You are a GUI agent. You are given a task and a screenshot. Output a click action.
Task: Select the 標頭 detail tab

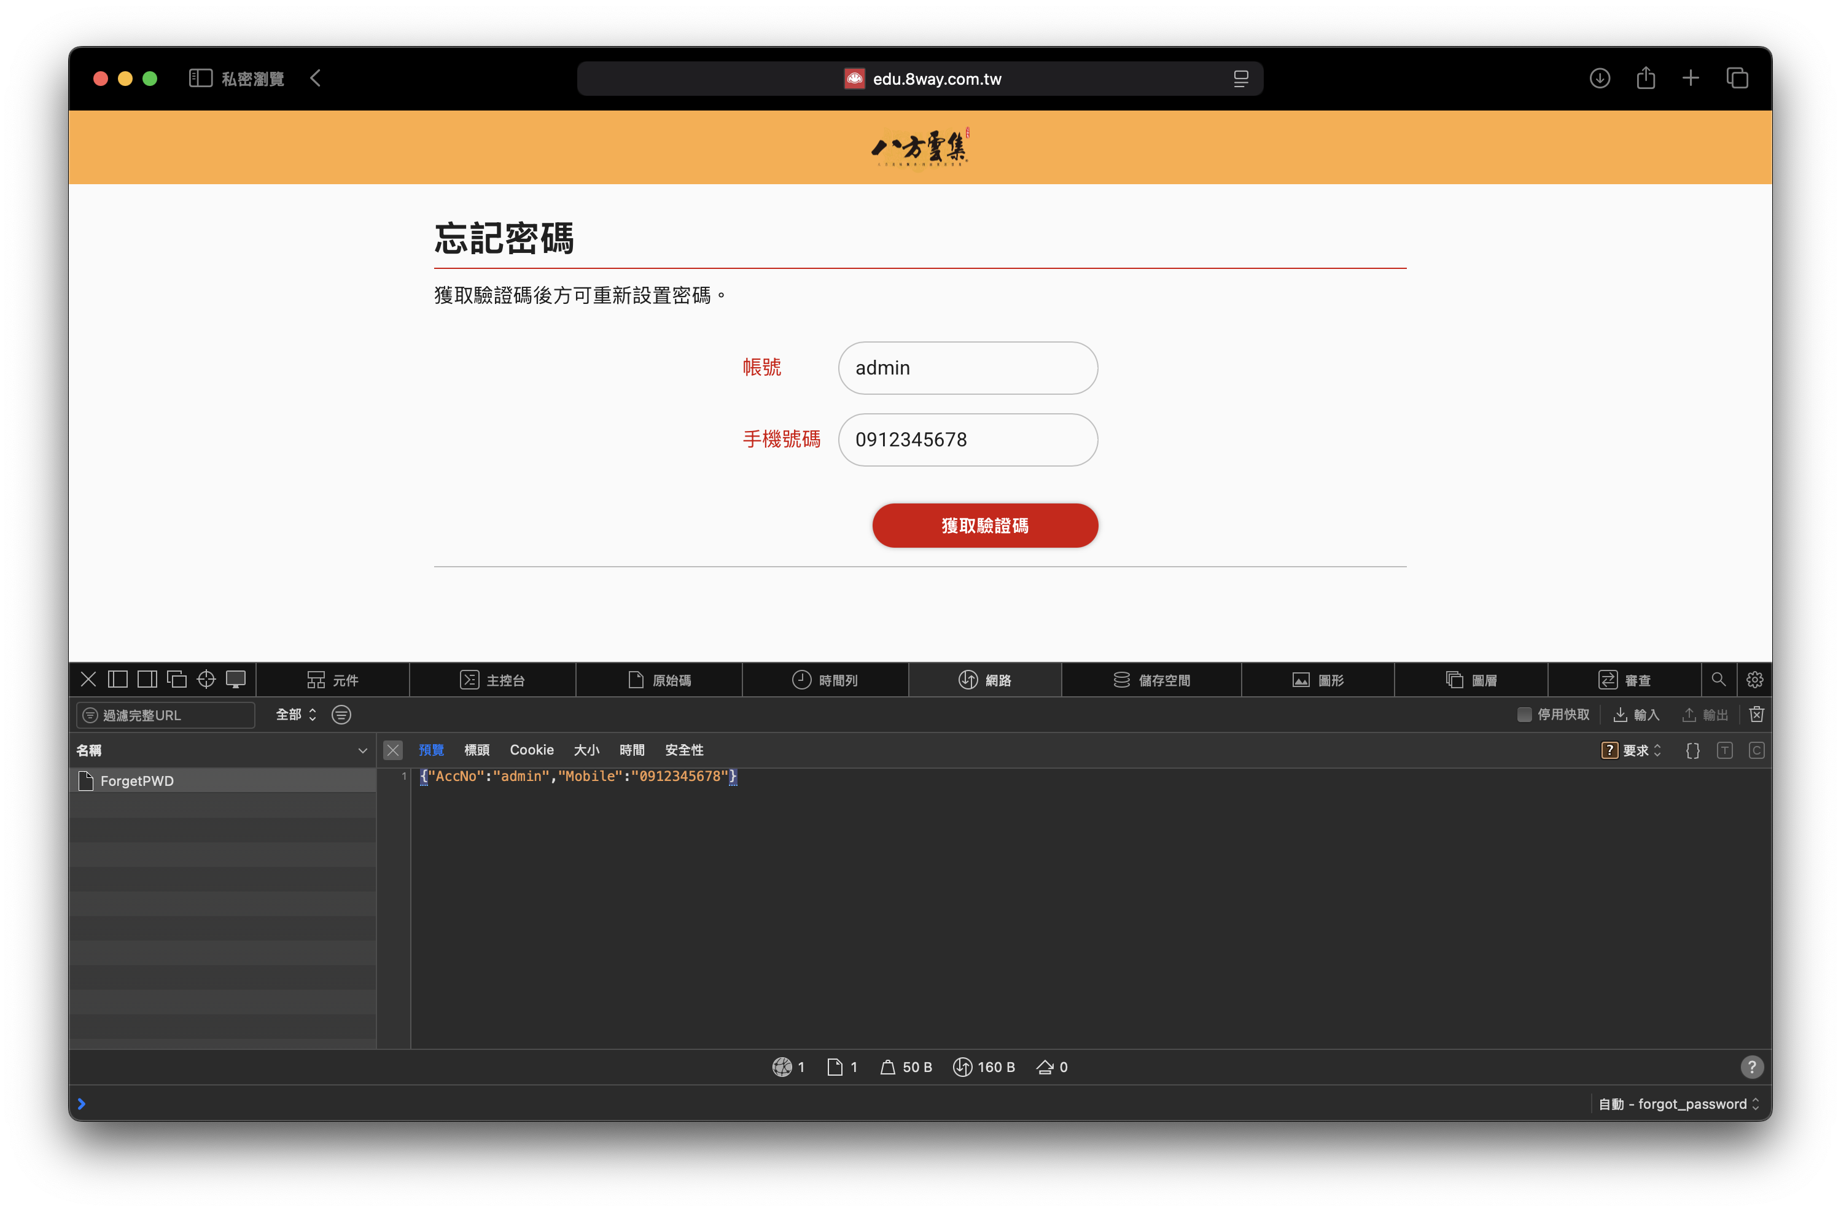pyautogui.click(x=477, y=750)
